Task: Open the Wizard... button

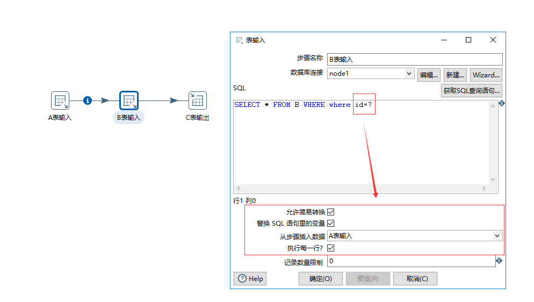Action: 486,75
